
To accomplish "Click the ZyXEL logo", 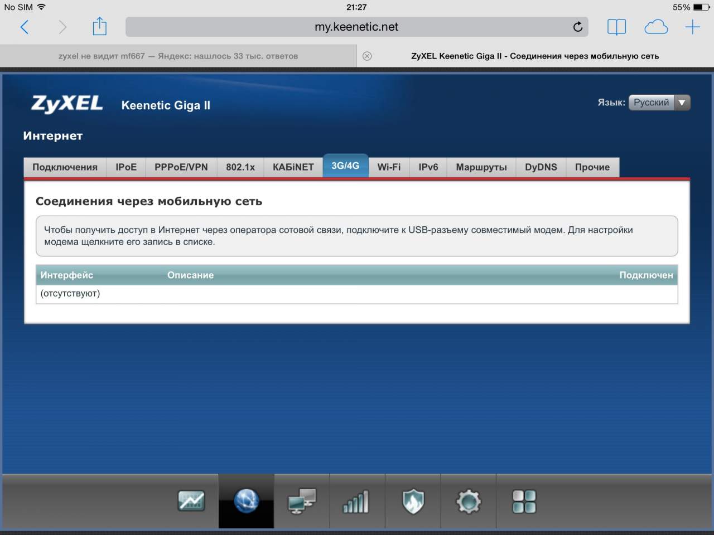I will pyautogui.click(x=67, y=104).
